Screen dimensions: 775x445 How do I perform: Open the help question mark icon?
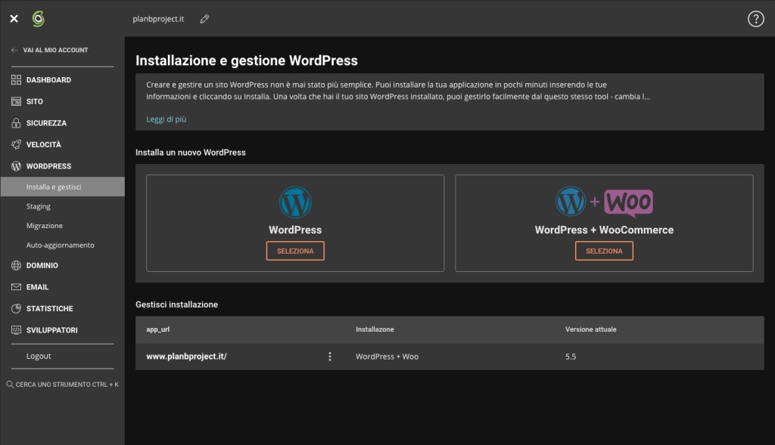(x=756, y=19)
